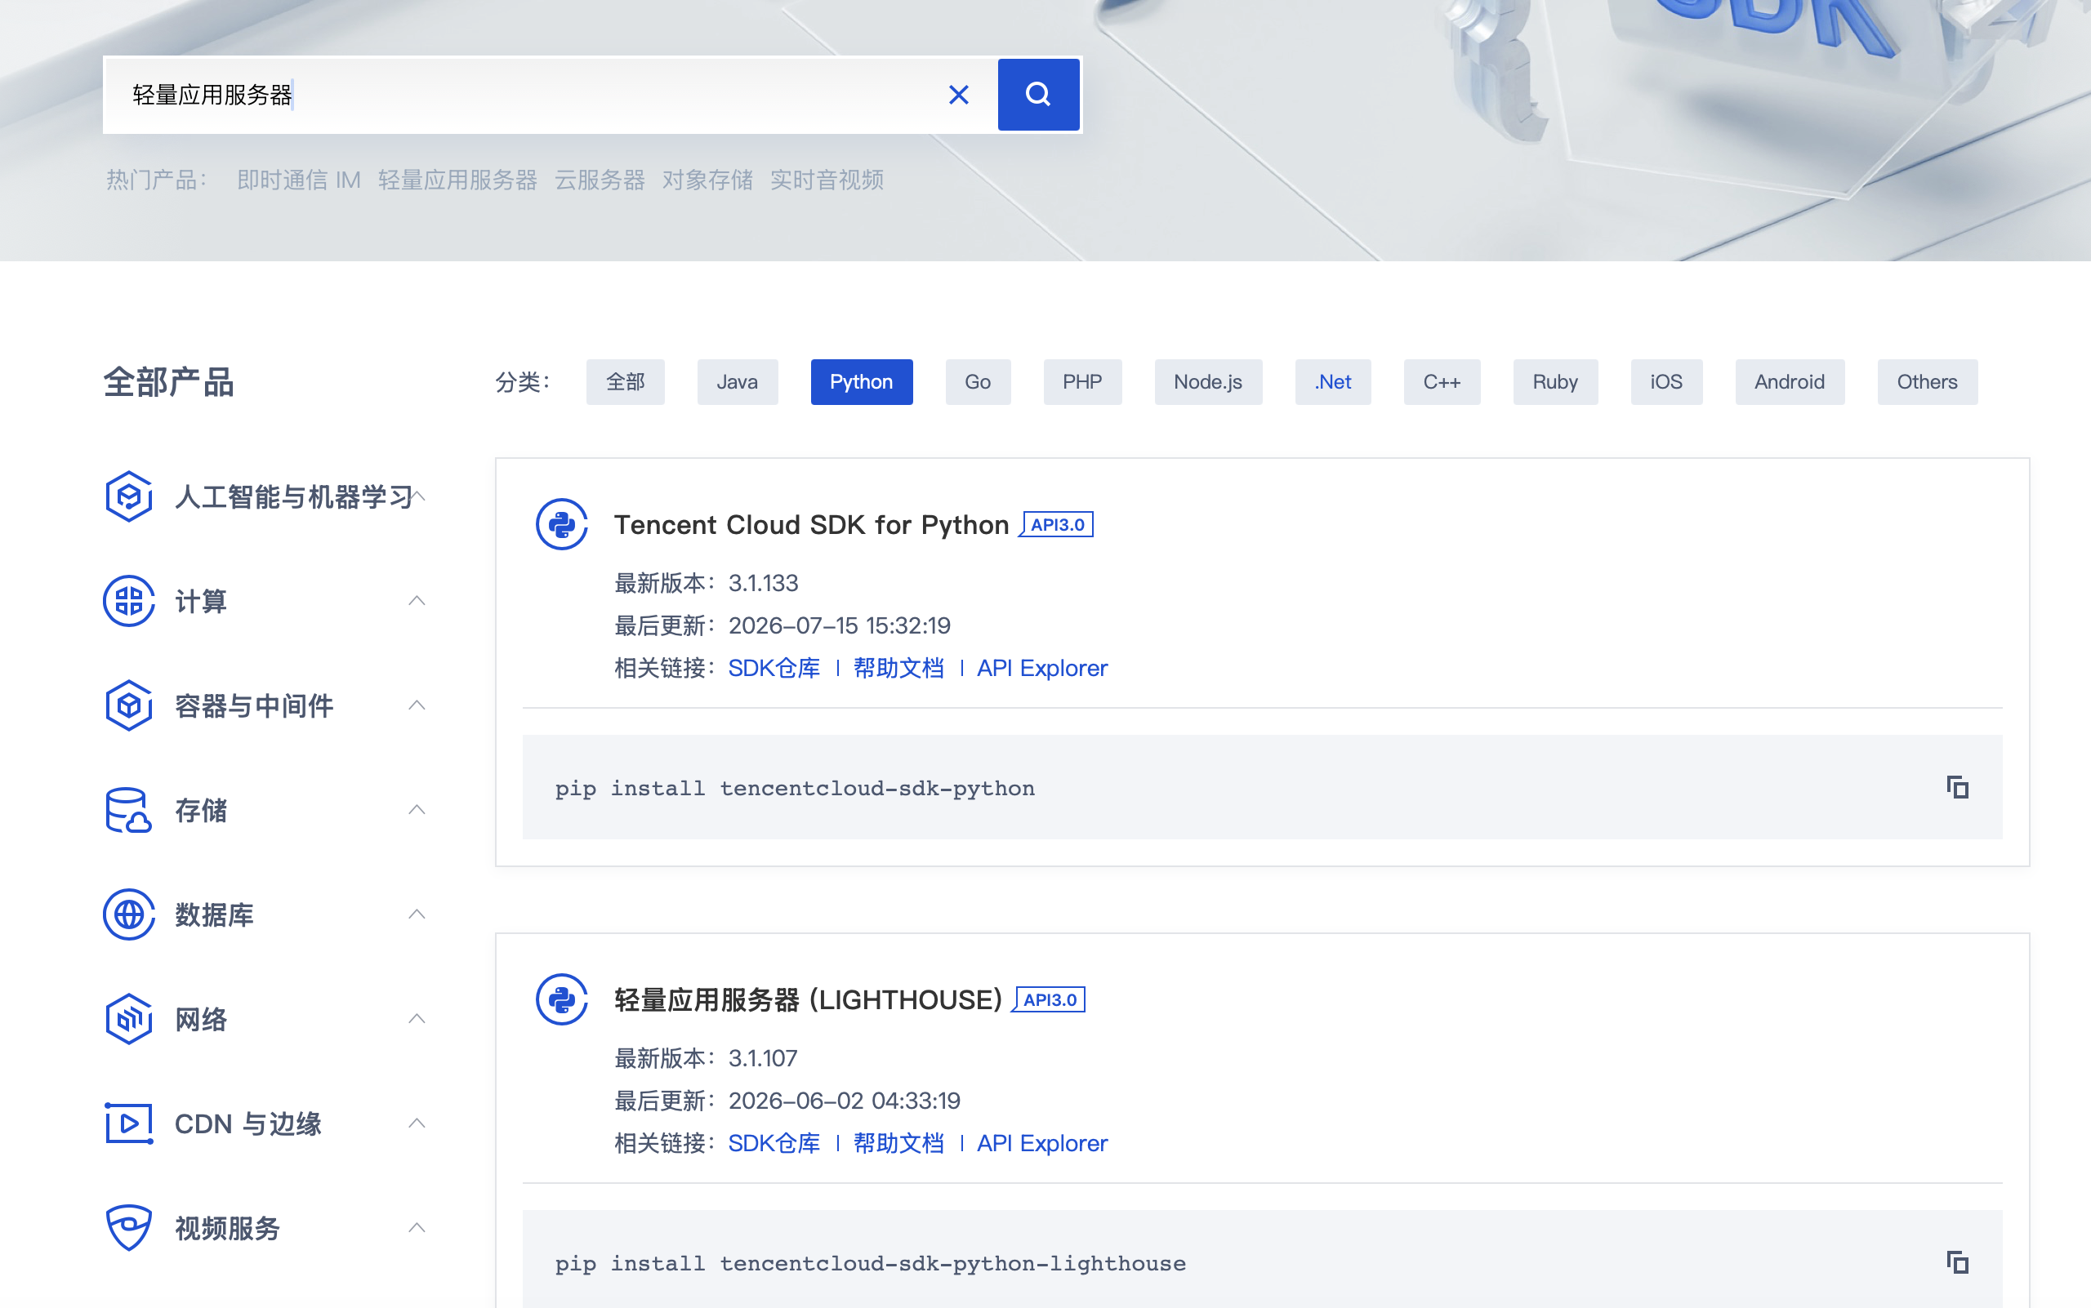Expand the 容器与中间件 section chevron
Screen dimensions: 2091x1308
417,705
